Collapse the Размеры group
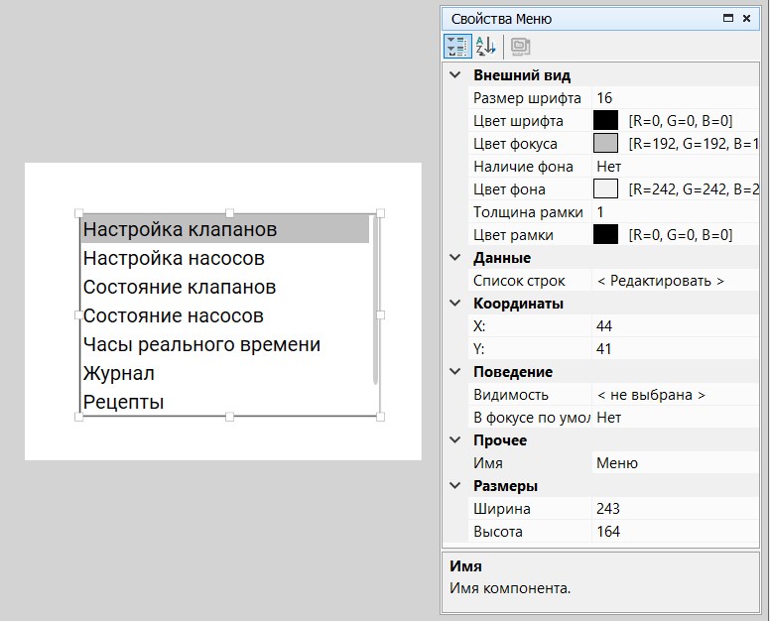 click(454, 486)
